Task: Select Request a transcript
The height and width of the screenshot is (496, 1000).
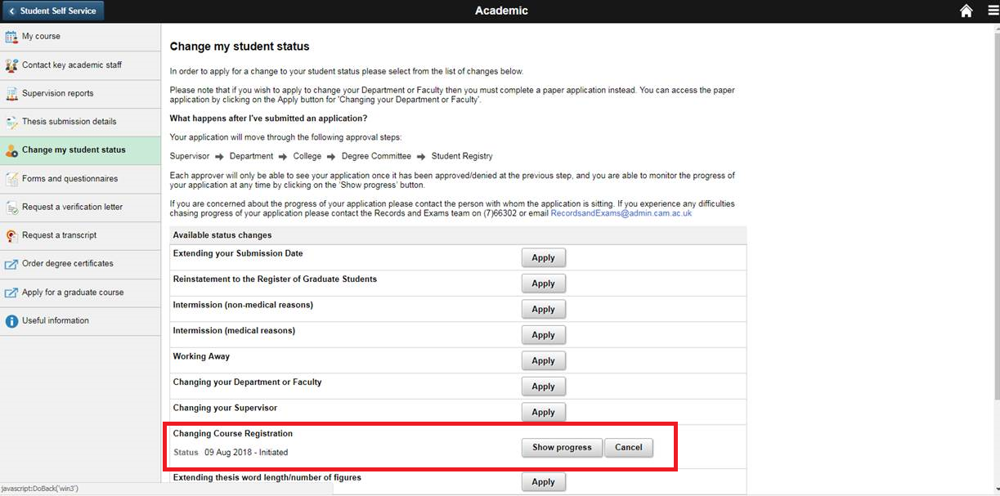Action: point(80,236)
